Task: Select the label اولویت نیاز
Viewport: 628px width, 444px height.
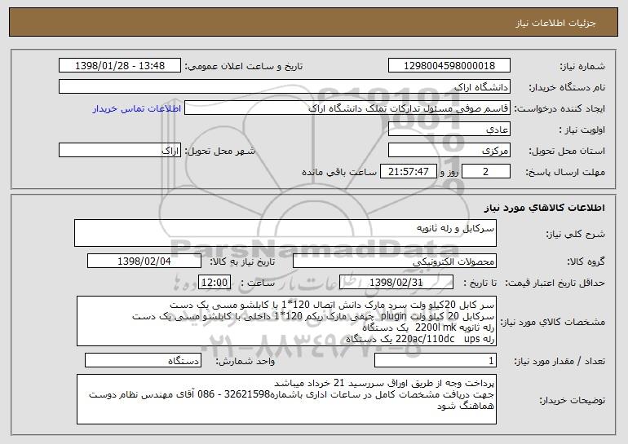Action: tap(582, 130)
